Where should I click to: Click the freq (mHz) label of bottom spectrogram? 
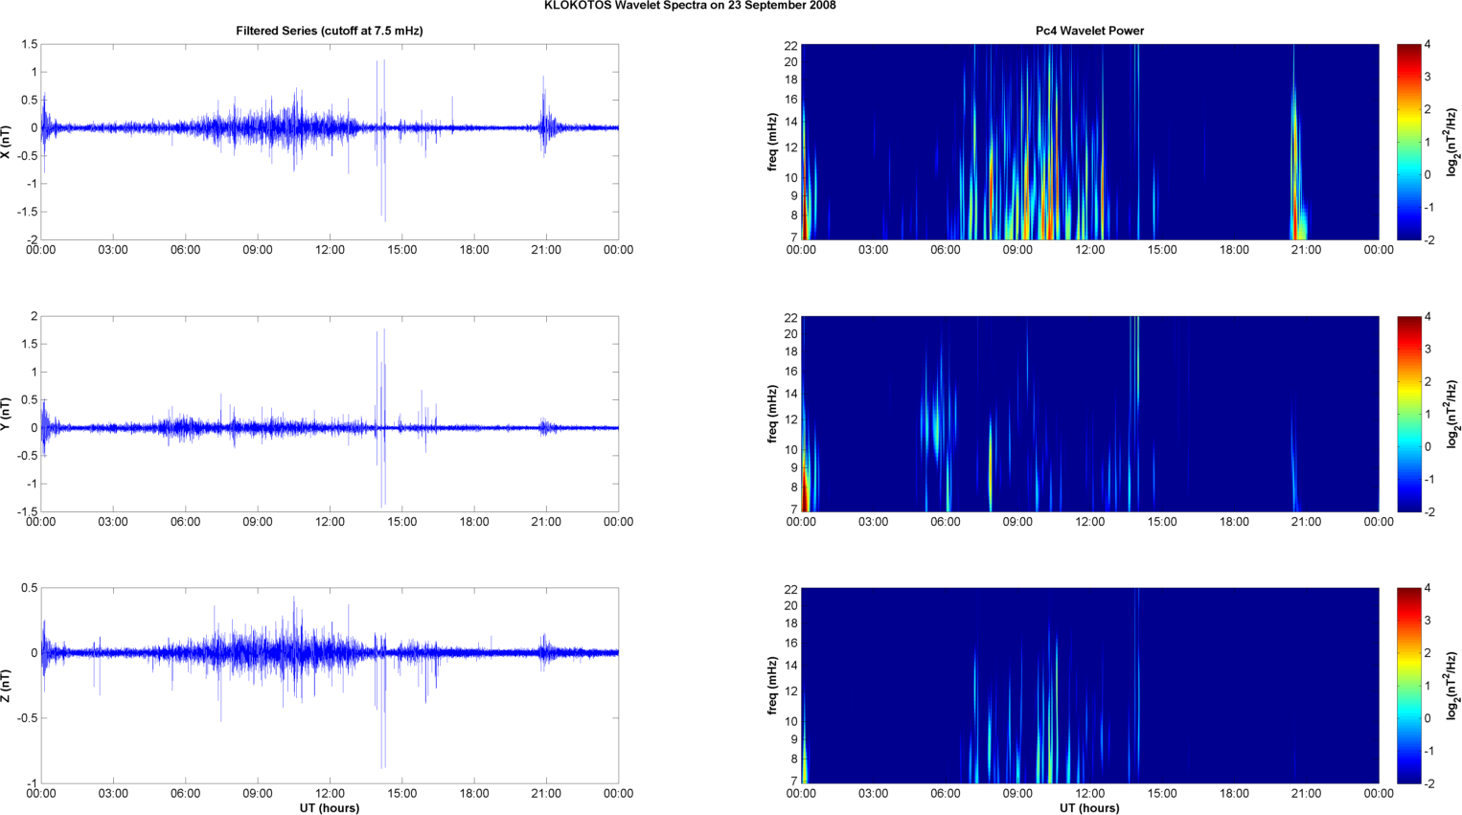772,686
